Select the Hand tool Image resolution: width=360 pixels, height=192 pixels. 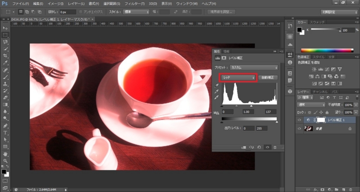5,154
